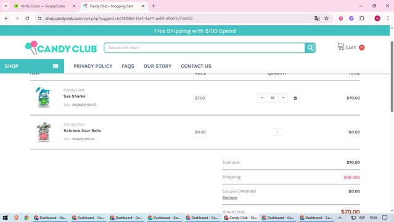Open the Rainbow Sour Belts product link
Viewport: 394px width, 222px height.
(83, 130)
